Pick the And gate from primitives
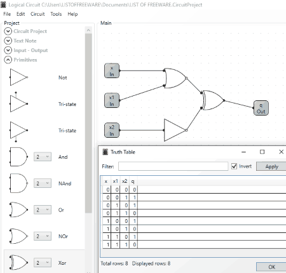The height and width of the screenshot is (273, 286). [x=18, y=157]
